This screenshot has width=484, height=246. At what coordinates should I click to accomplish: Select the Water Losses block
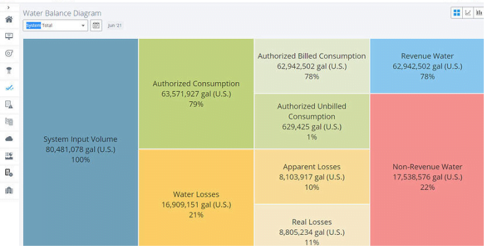point(196,198)
